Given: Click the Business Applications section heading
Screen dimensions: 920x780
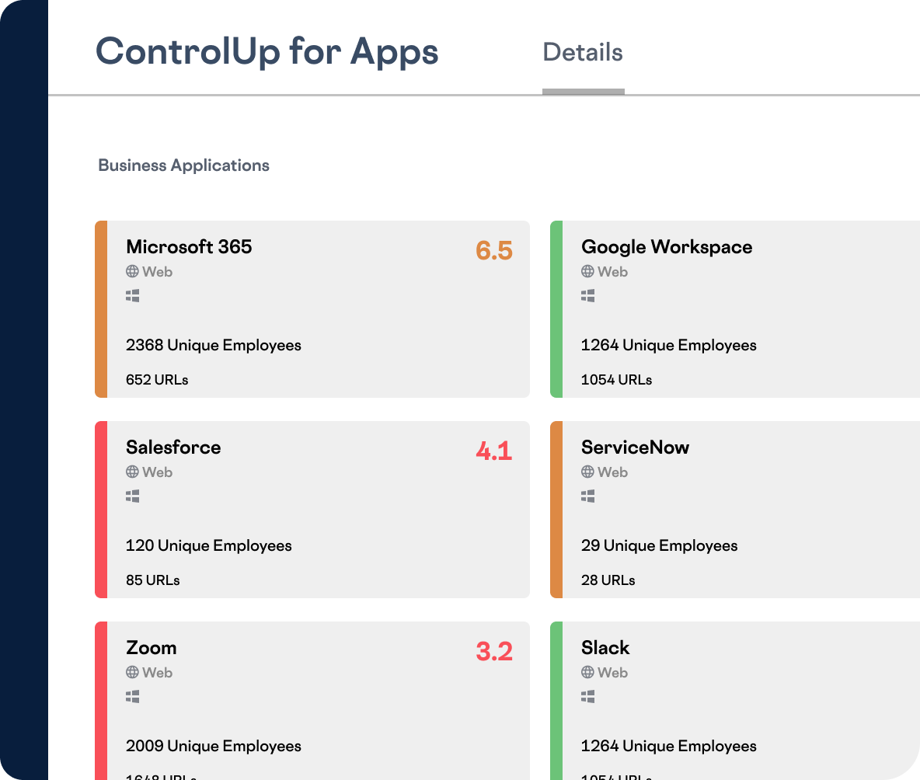Looking at the screenshot, I should coord(183,165).
